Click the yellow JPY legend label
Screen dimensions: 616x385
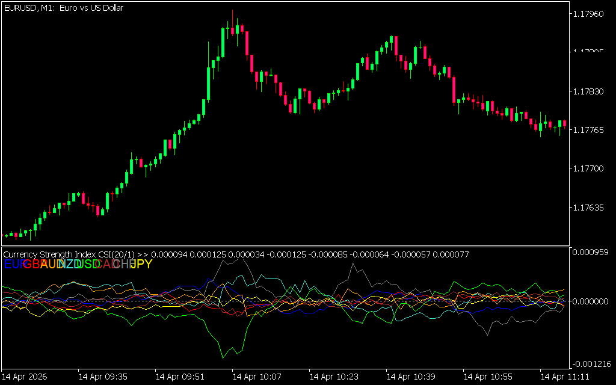coord(141,264)
